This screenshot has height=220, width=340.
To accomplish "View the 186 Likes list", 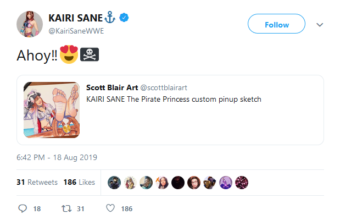I will point(79,182).
